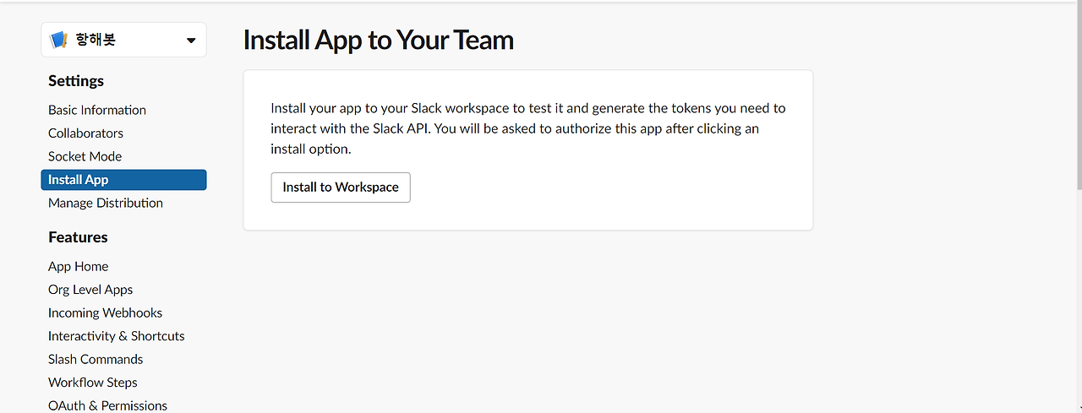Open Org Level Apps page

(x=90, y=290)
